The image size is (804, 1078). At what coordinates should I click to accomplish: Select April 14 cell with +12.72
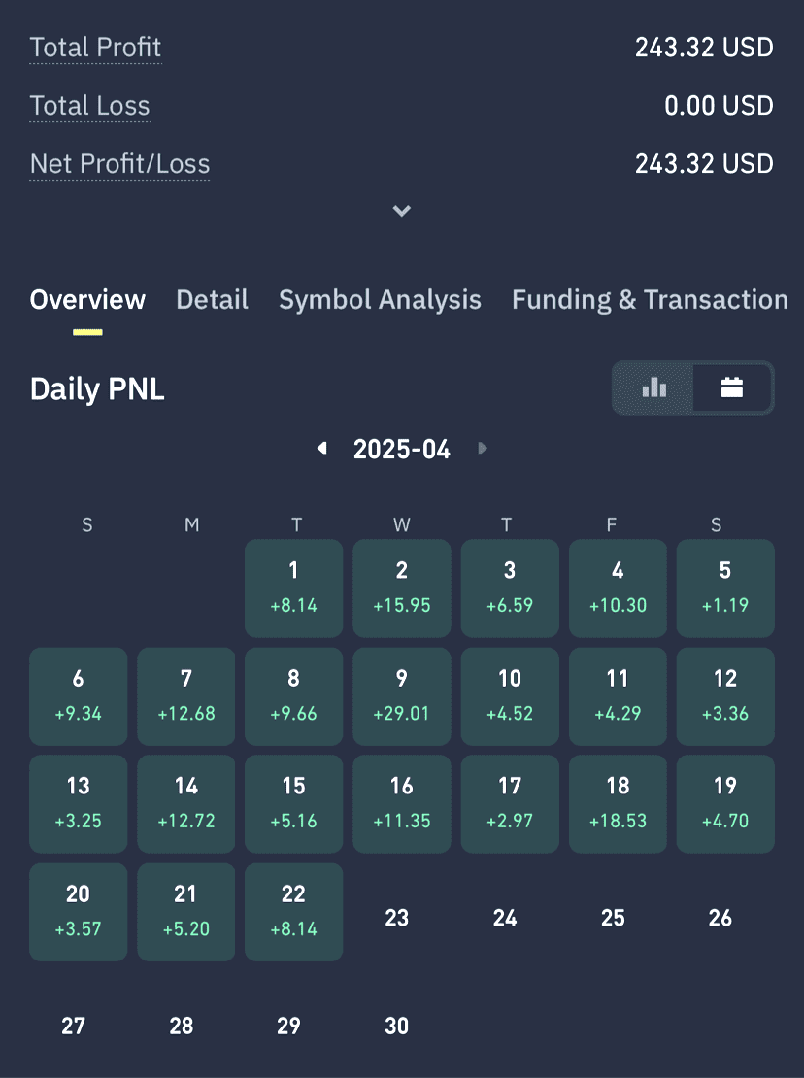coord(186,804)
